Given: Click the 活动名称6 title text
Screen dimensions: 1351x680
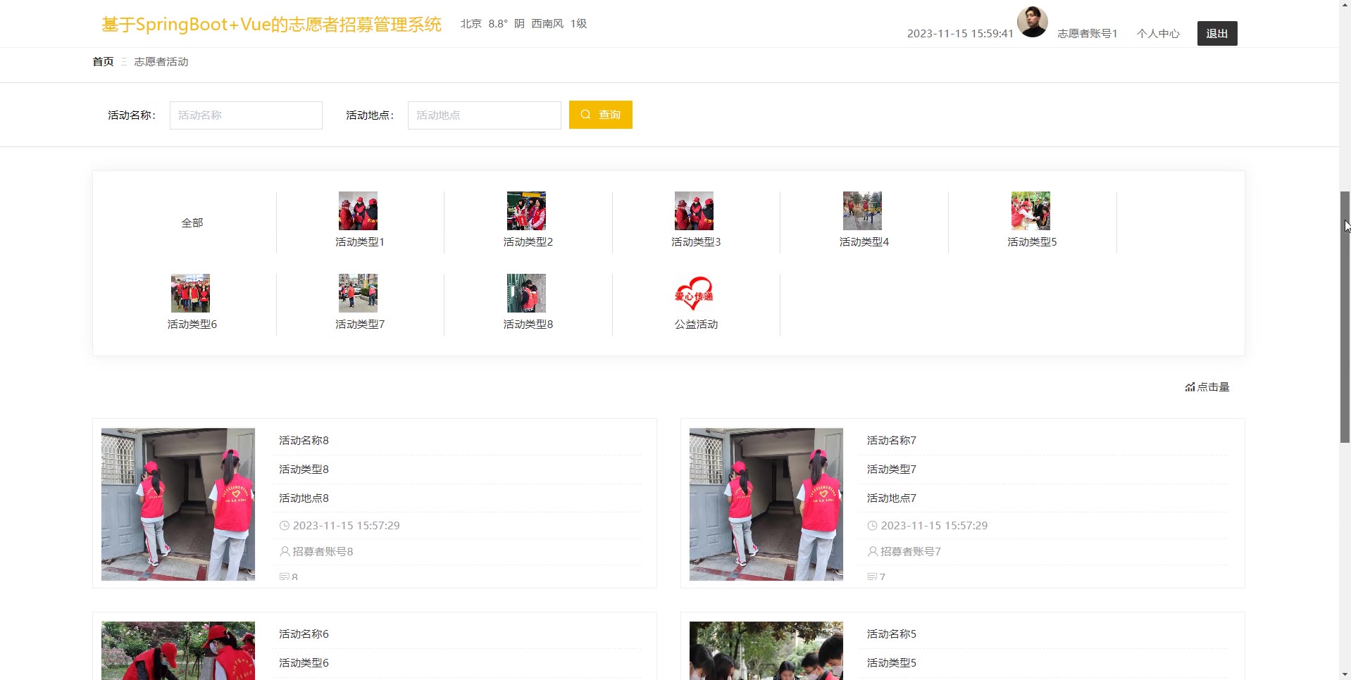Looking at the screenshot, I should pos(304,634).
